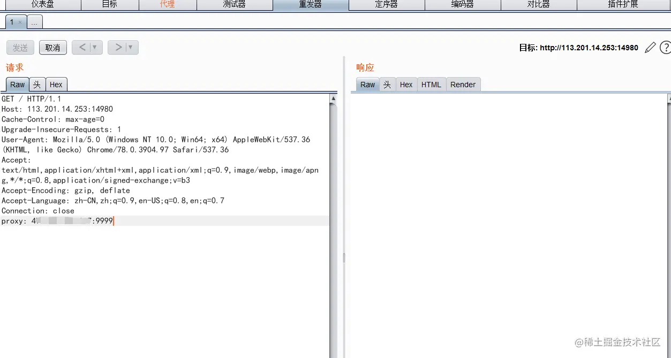671x358 pixels.
Task: Click the request pane vertical scrollbar track
Action: [x=334, y=230]
